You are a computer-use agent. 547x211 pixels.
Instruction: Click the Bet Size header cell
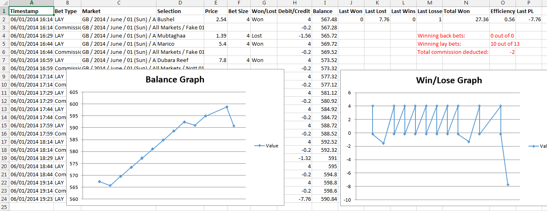pyautogui.click(x=239, y=11)
